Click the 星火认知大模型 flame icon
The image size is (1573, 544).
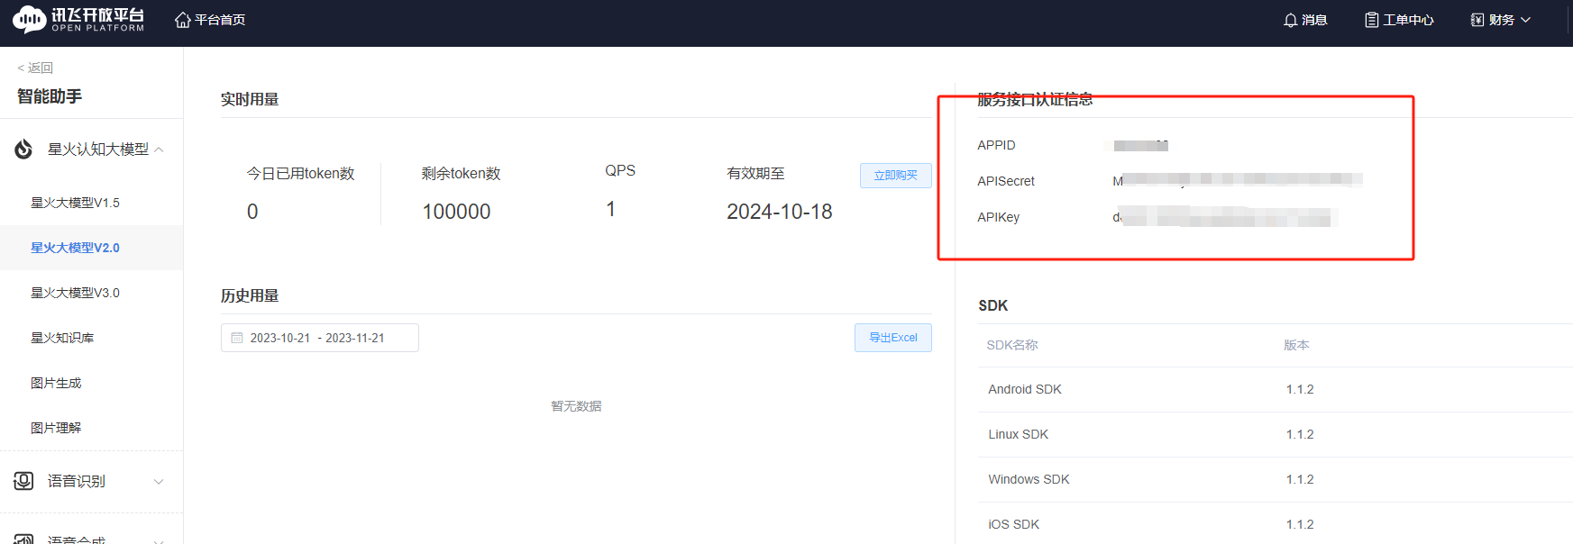pyautogui.click(x=23, y=149)
